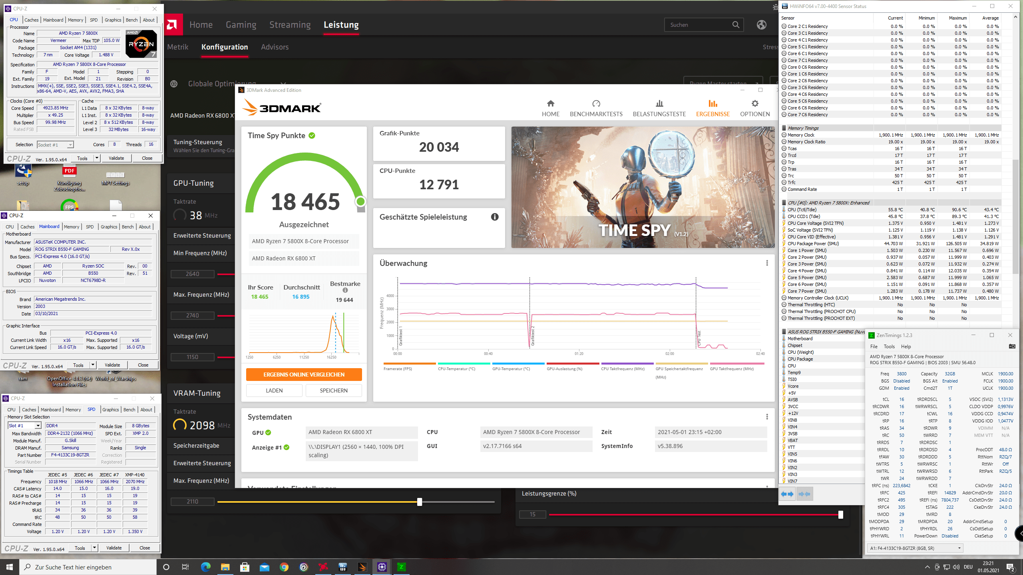
Task: Click Leistungsgrenze slider handle
Action: click(x=840, y=515)
